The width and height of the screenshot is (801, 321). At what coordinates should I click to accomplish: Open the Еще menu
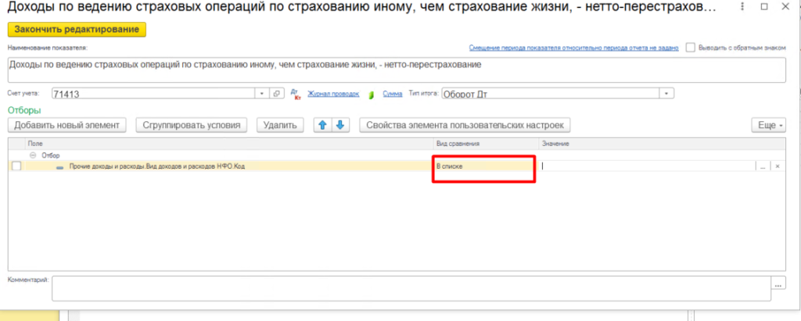[767, 125]
